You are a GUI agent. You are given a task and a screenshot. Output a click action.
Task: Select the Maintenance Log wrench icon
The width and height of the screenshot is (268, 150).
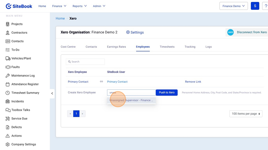[x=8, y=76]
